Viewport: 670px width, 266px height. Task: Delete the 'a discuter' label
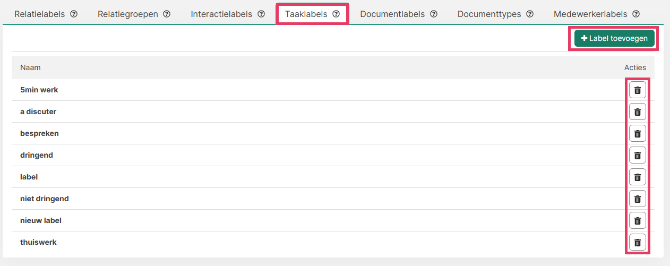(637, 112)
